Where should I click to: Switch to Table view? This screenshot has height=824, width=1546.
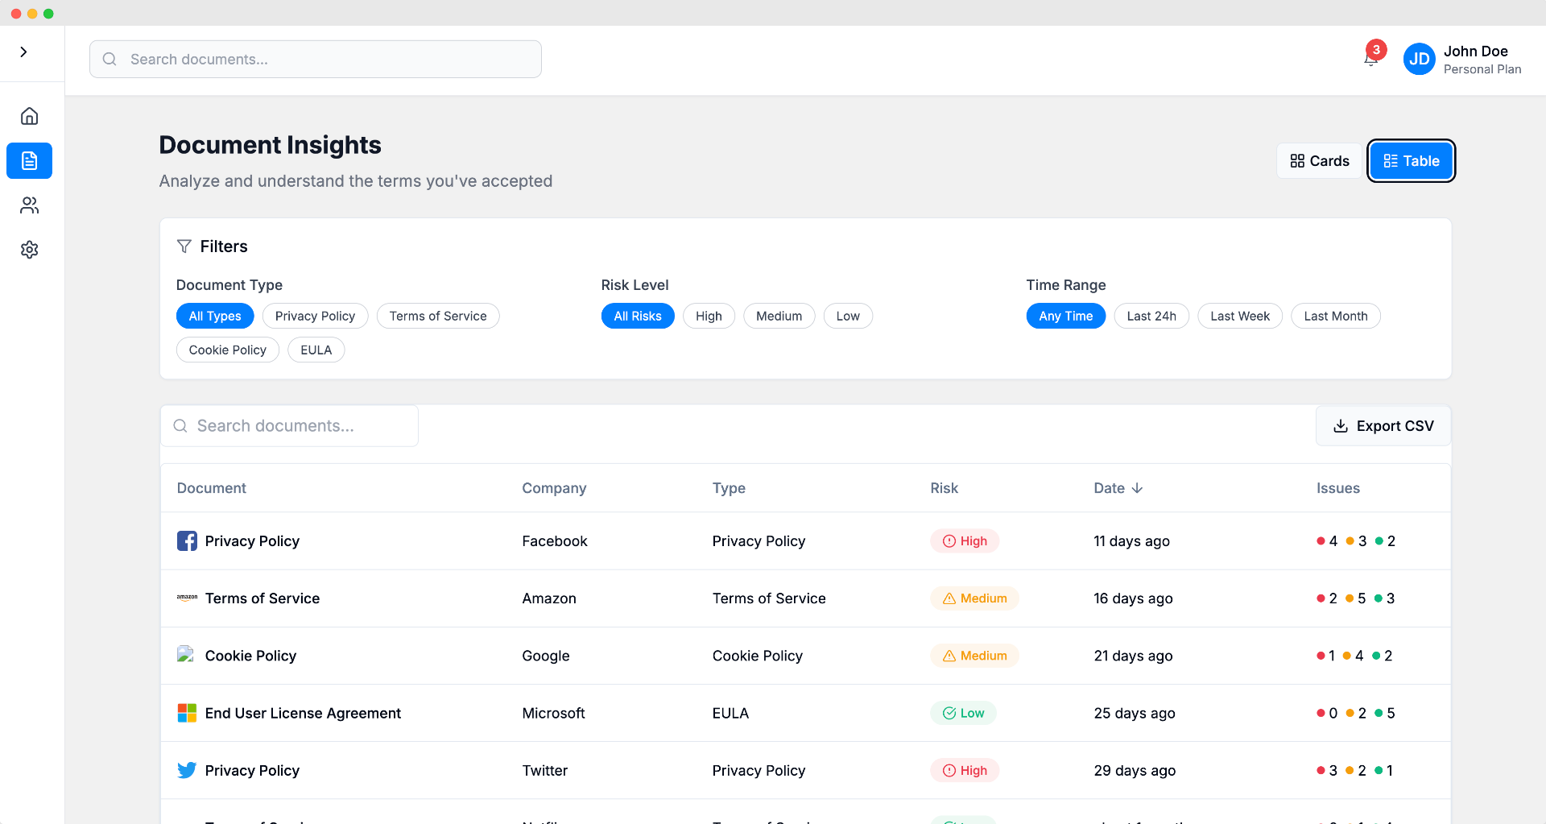coord(1412,161)
